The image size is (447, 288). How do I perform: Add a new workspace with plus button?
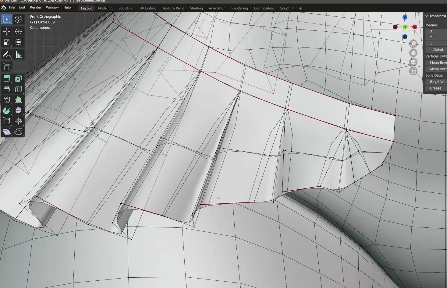[x=300, y=8]
